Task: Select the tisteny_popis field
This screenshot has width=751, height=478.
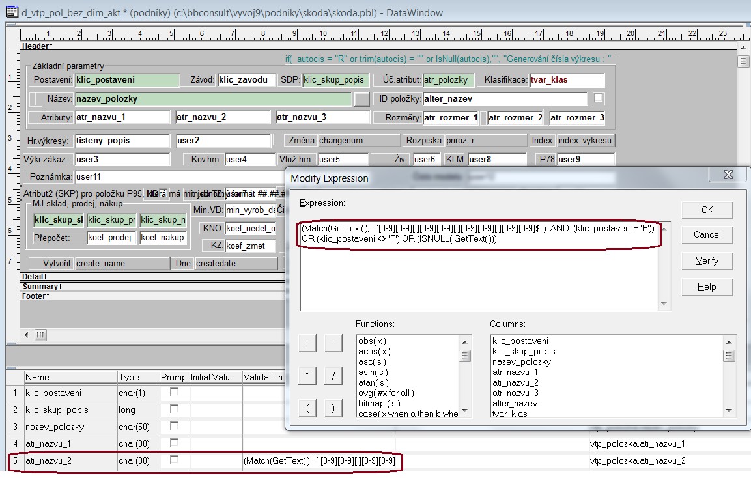Action: tap(122, 141)
